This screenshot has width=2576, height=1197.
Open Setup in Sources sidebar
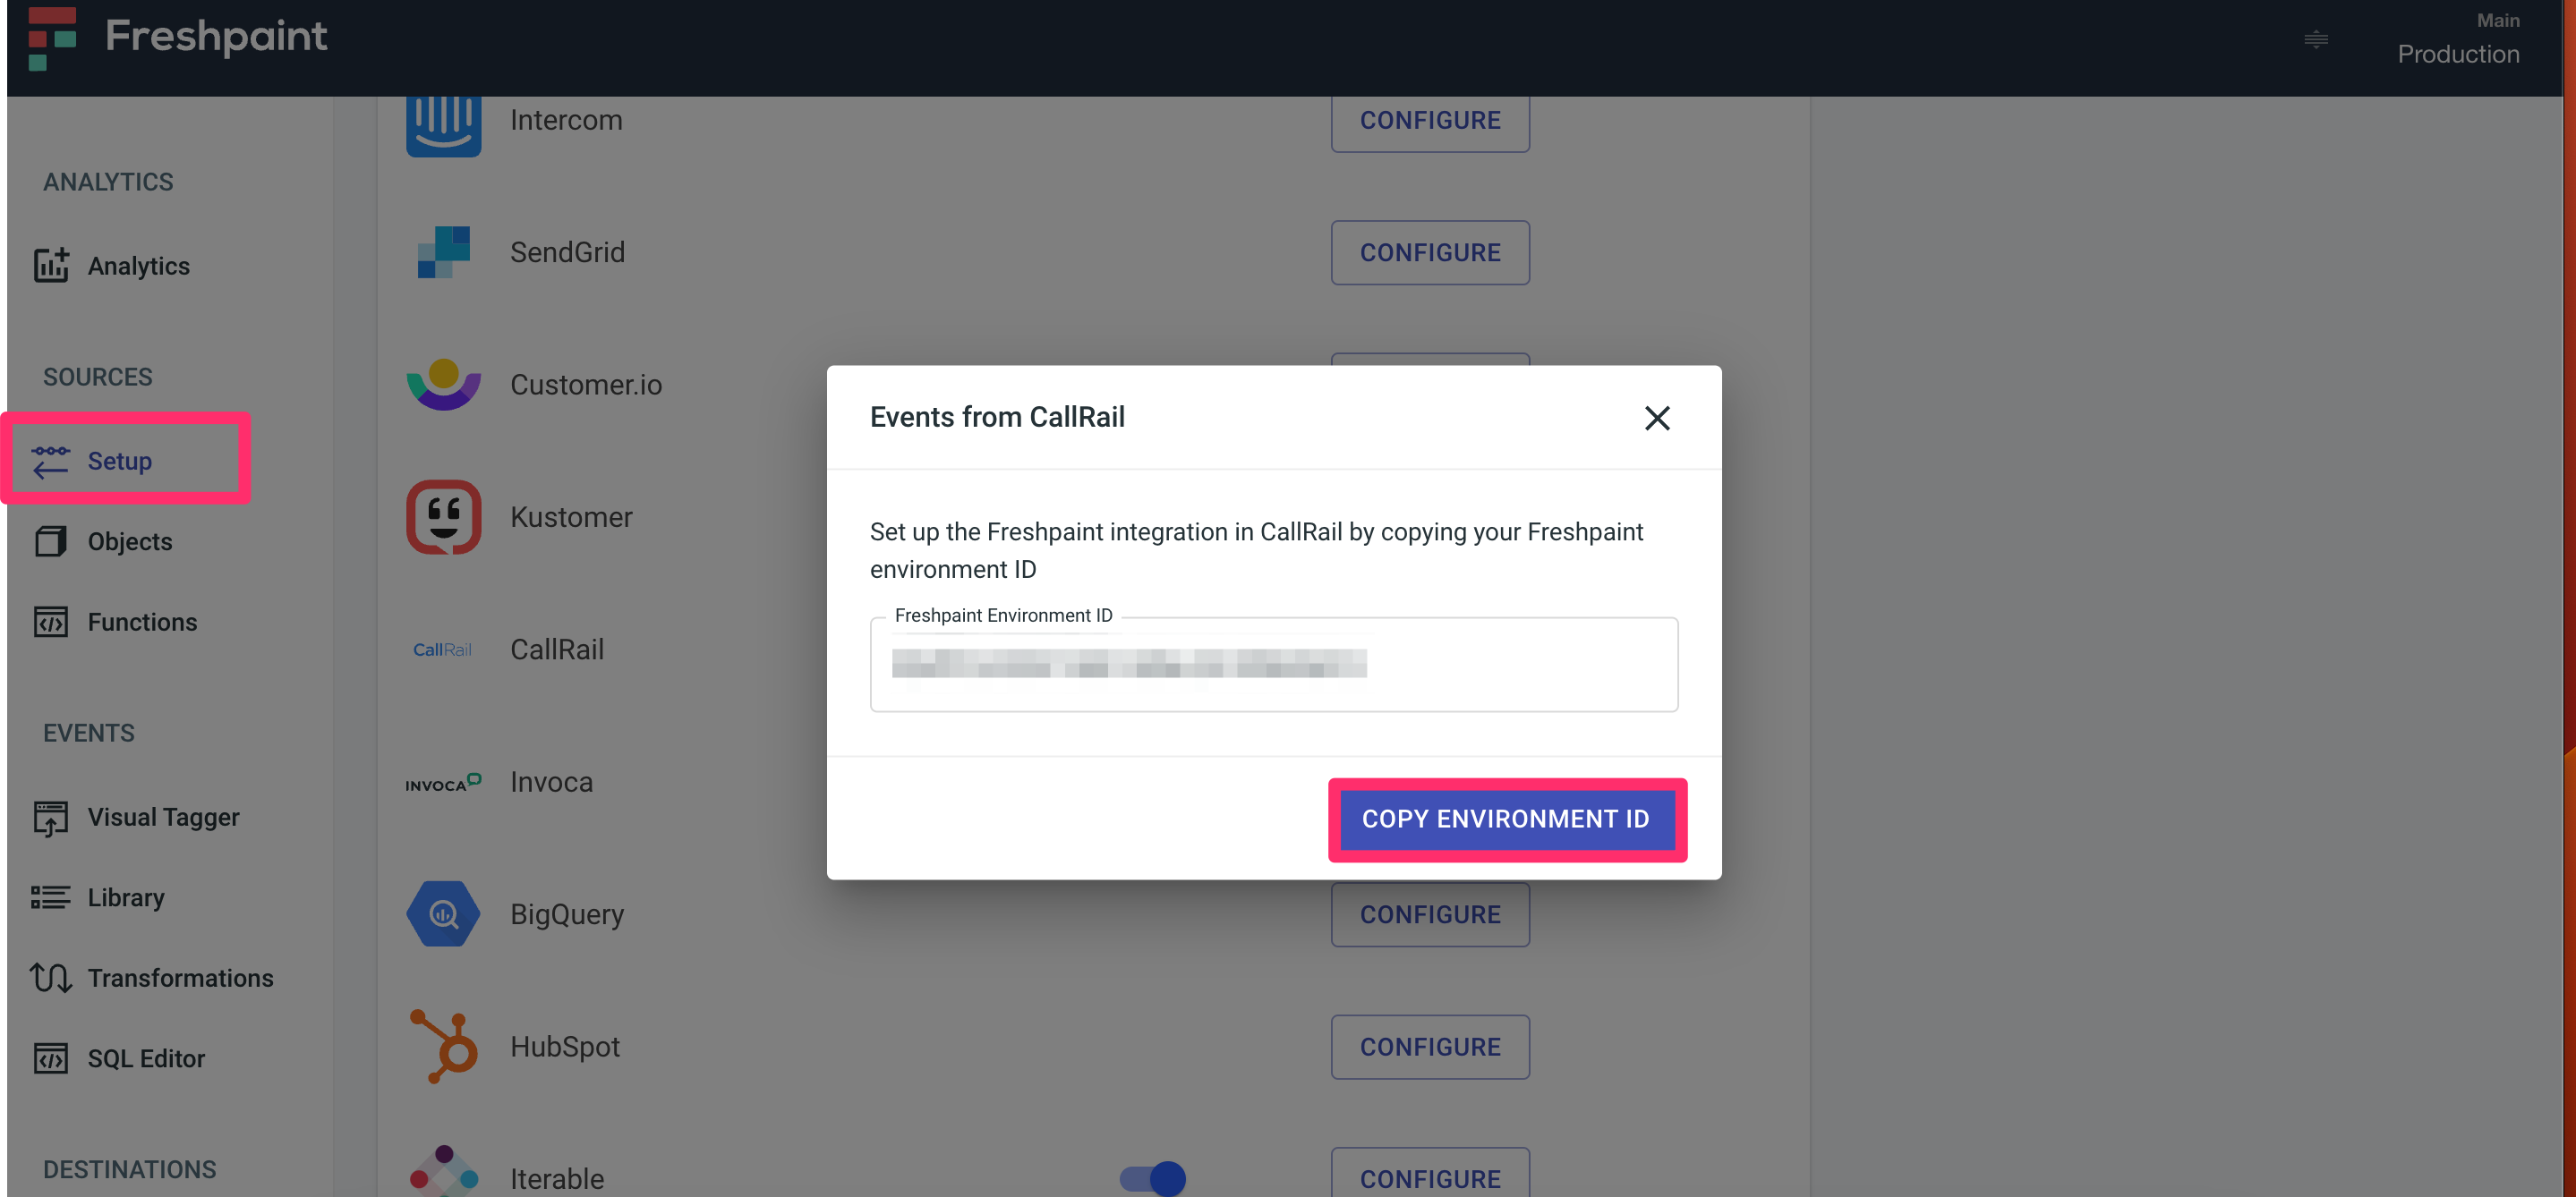tap(120, 461)
